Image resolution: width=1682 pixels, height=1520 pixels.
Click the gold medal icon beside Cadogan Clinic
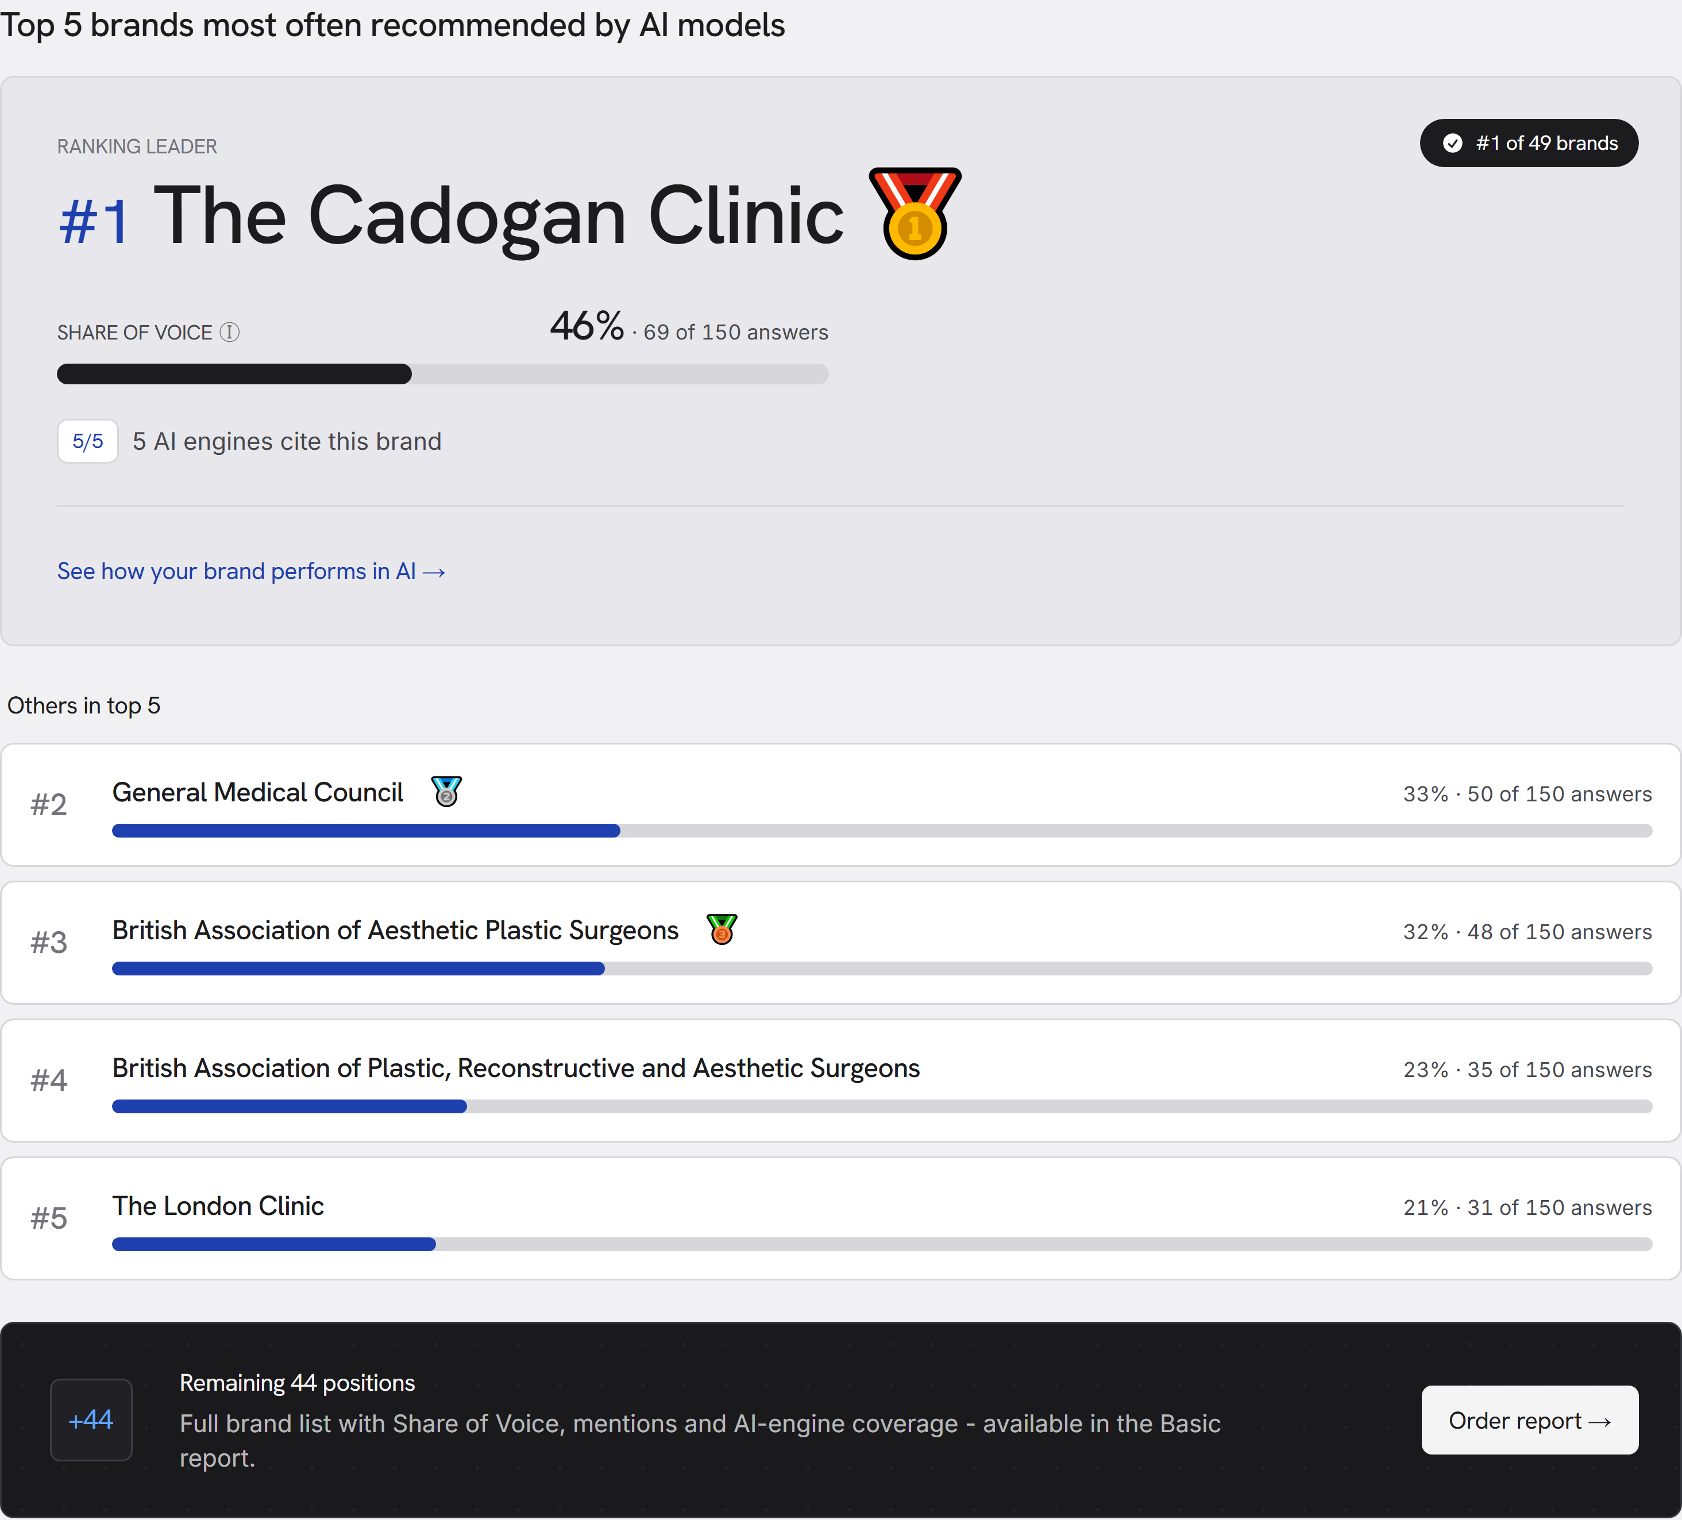[915, 214]
